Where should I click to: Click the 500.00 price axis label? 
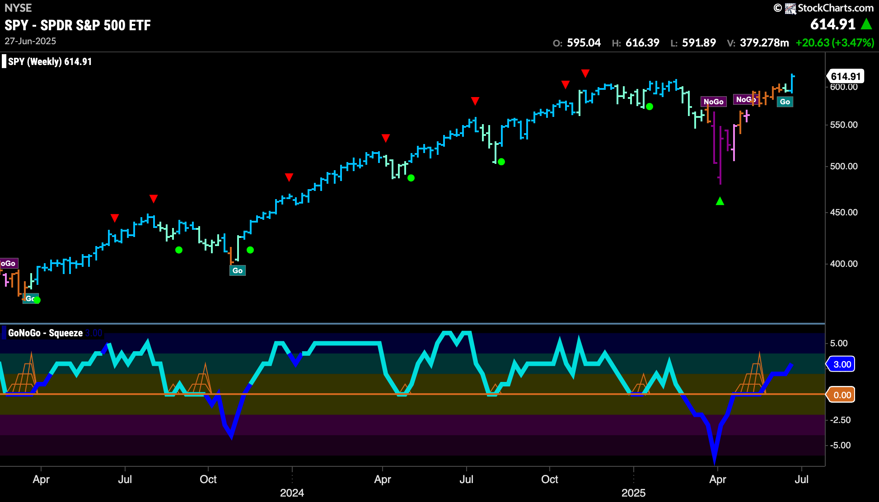(844, 166)
